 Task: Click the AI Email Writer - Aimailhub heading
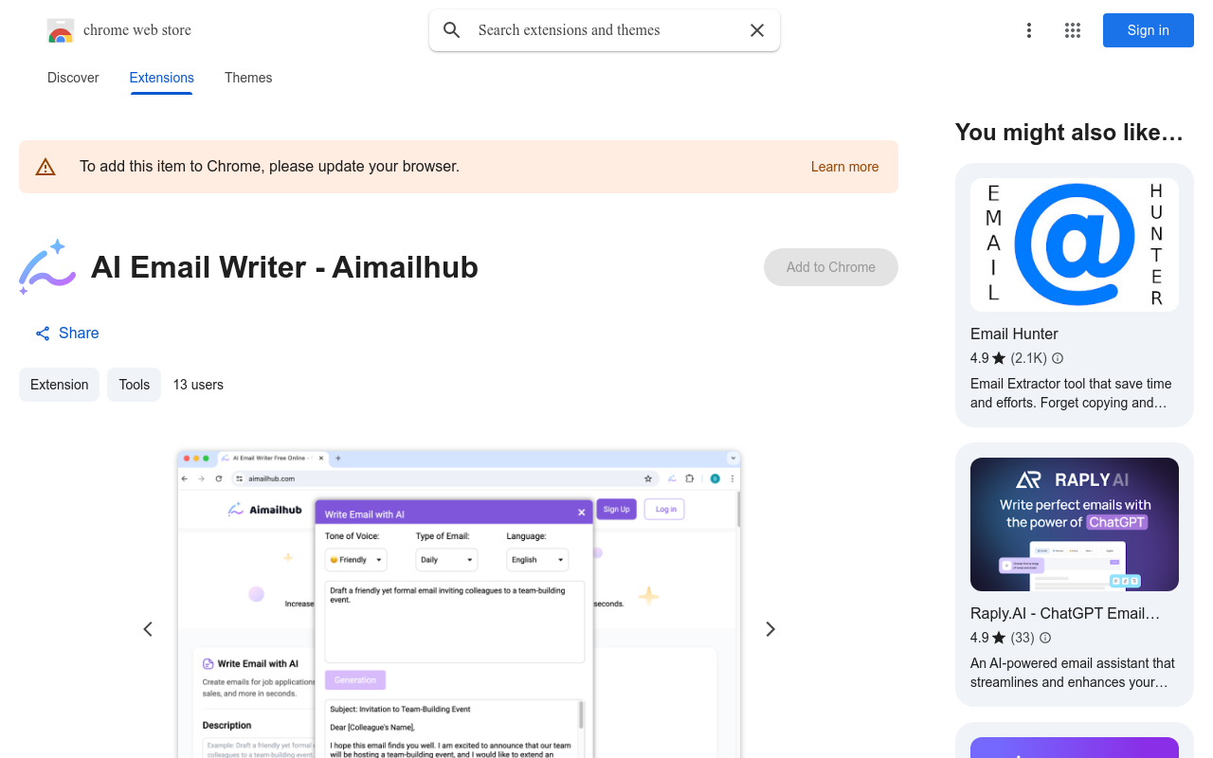click(x=284, y=267)
